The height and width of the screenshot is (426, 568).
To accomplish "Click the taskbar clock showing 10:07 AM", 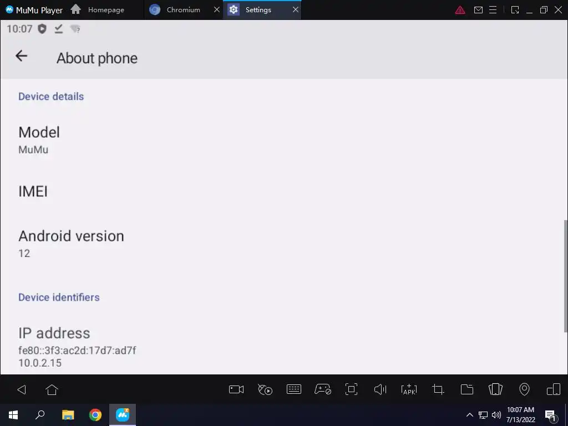I will point(520,415).
